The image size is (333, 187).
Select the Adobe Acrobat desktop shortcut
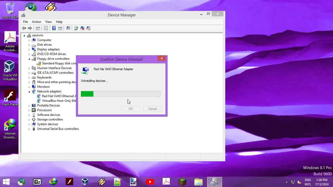tap(10, 42)
